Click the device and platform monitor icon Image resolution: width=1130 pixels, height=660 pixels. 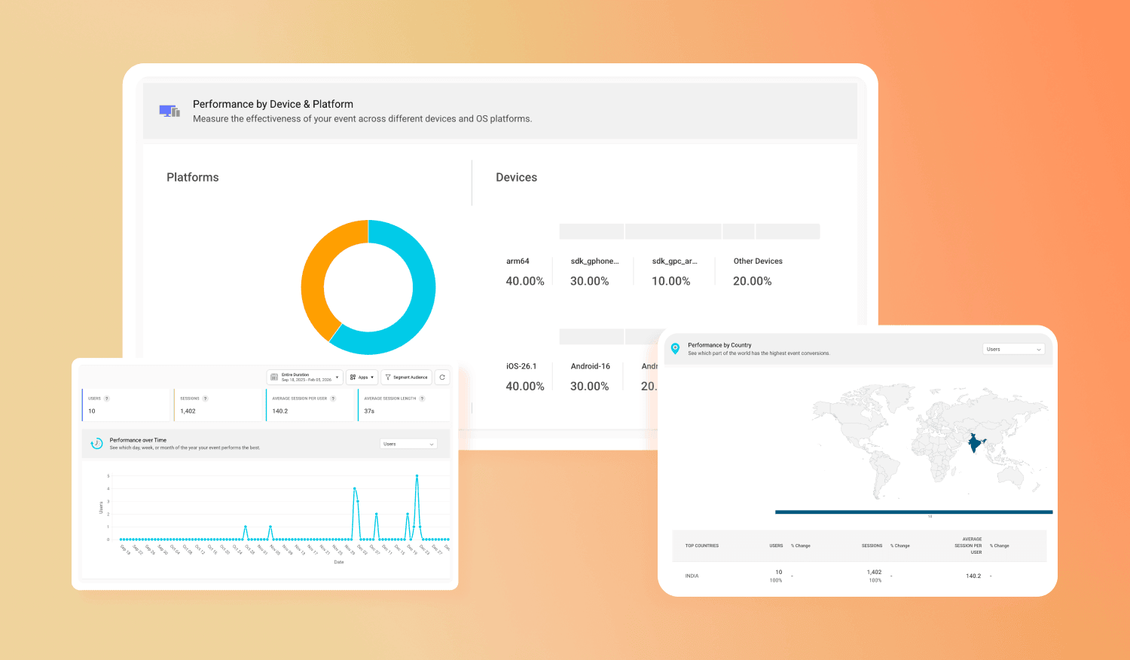(x=169, y=112)
